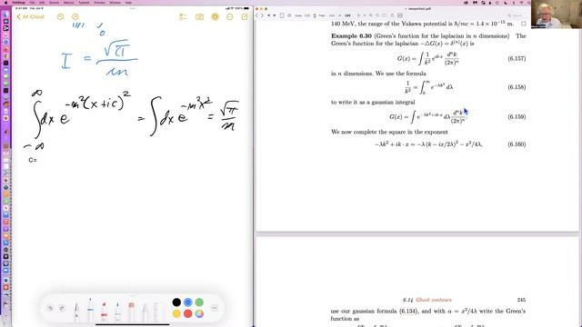
Task: Open the camera attachment icon in Notes
Action: tap(199, 16)
